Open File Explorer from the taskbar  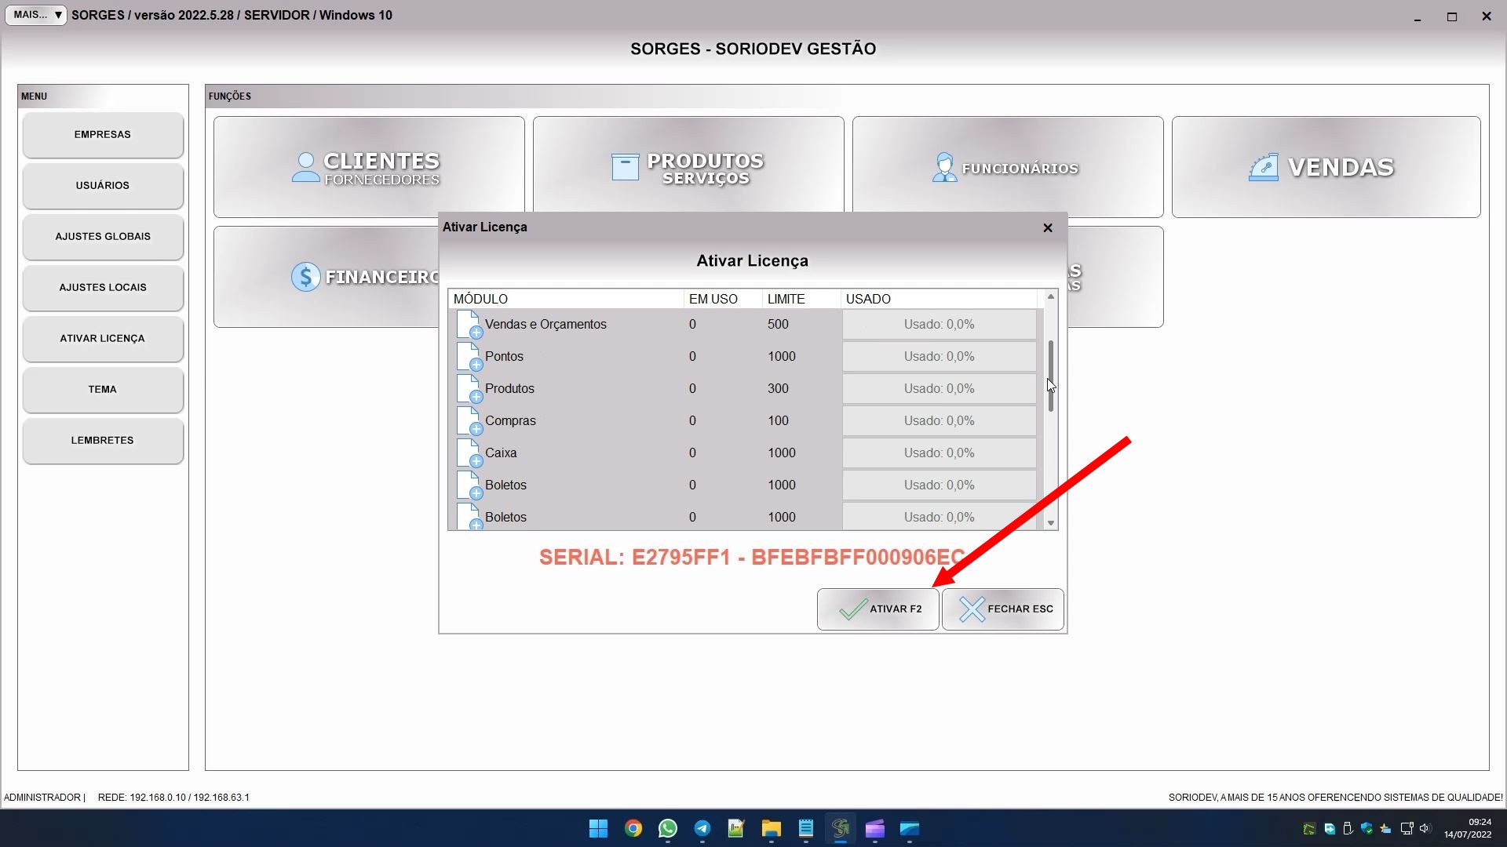tap(771, 828)
